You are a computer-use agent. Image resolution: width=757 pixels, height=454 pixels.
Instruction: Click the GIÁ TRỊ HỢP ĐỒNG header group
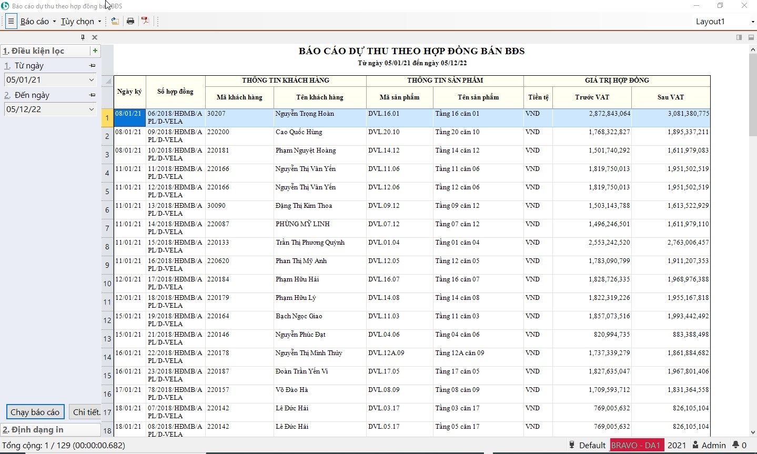pyautogui.click(x=617, y=81)
